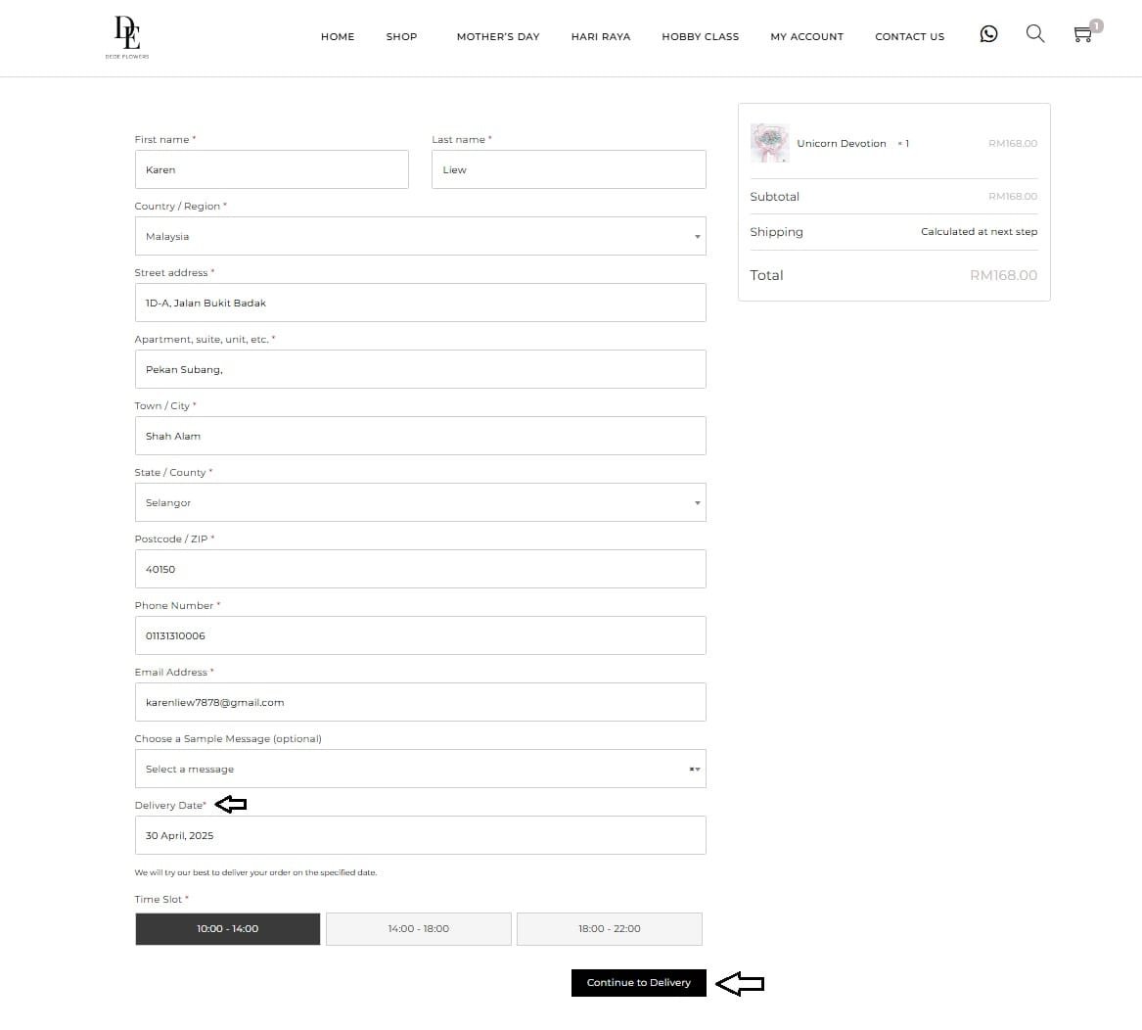Image resolution: width=1142 pixels, height=1030 pixels.
Task: Expand the Country / Region dropdown
Action: [x=420, y=236]
